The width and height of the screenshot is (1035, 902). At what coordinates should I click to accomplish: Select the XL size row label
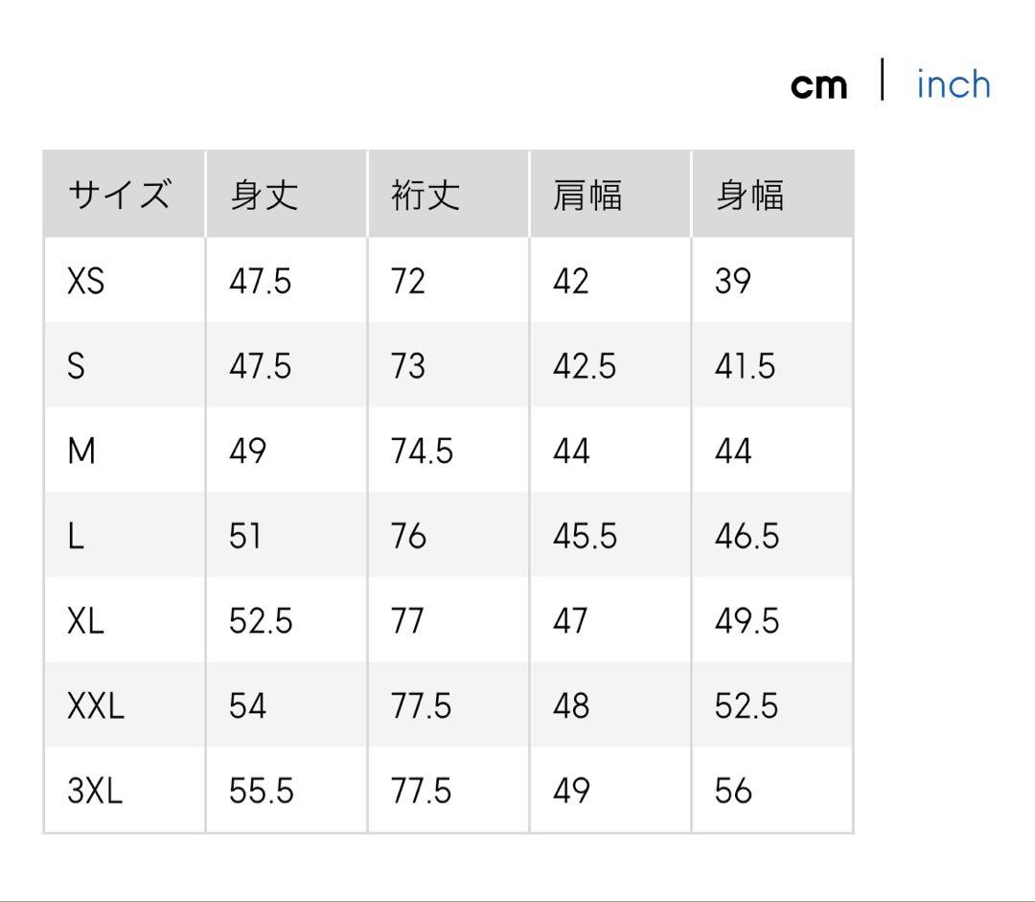[x=85, y=621]
